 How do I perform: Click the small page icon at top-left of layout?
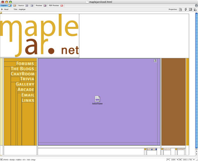click(1, 13)
